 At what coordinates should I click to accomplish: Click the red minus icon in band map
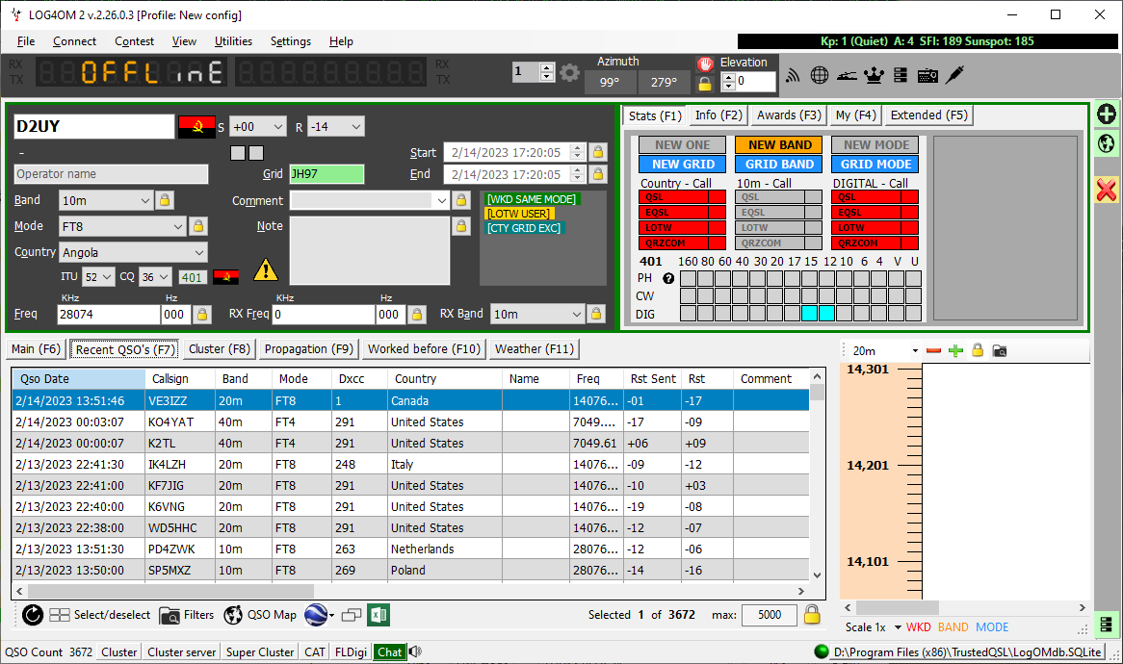pyautogui.click(x=933, y=350)
